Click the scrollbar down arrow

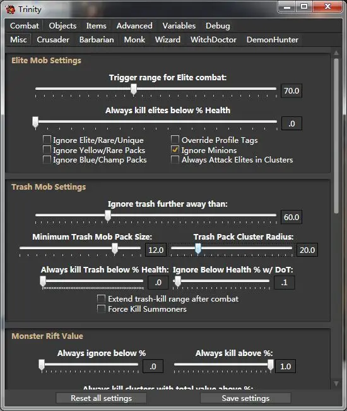[x=336, y=383]
